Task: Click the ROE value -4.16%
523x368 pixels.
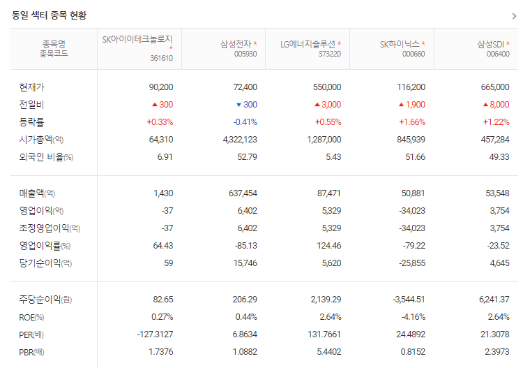Action: pyautogui.click(x=414, y=316)
